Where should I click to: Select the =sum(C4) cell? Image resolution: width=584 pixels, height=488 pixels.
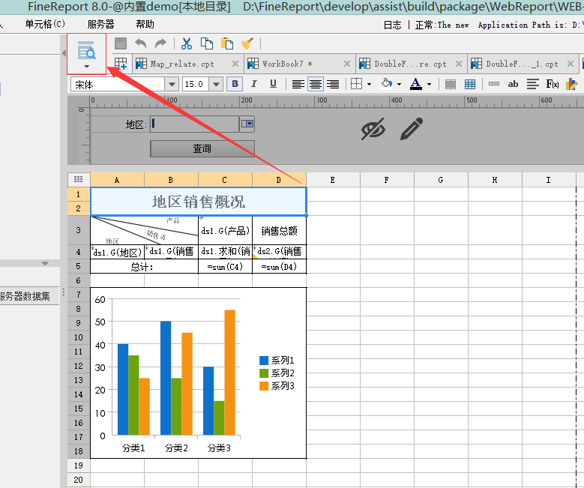click(225, 267)
